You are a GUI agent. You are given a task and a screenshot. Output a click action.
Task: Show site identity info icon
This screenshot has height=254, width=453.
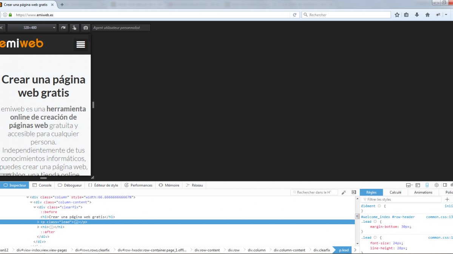pyautogui.click(x=5, y=15)
